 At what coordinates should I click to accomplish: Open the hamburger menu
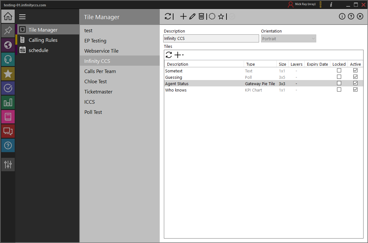22,17
